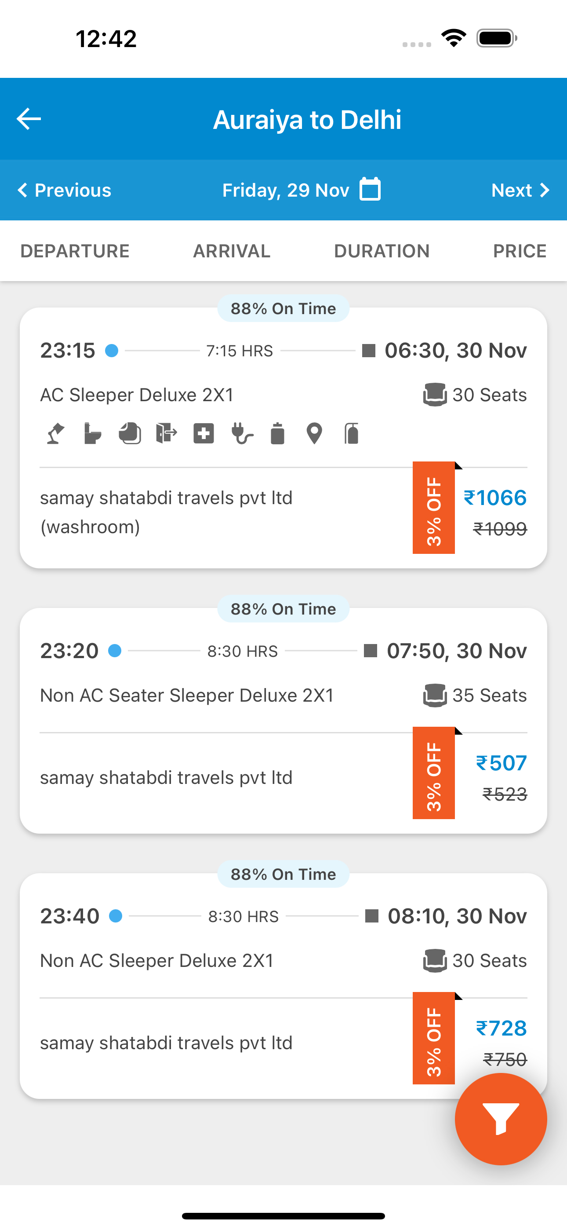Sort results by DURATION
This screenshot has width=567, height=1230.
(x=382, y=251)
